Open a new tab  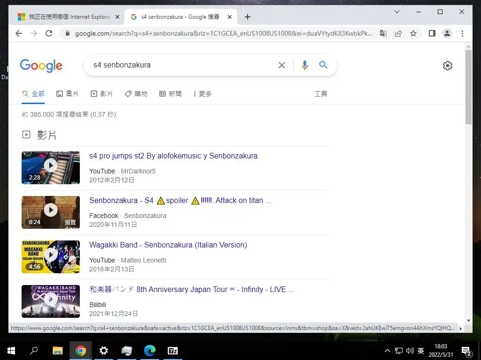(248, 17)
